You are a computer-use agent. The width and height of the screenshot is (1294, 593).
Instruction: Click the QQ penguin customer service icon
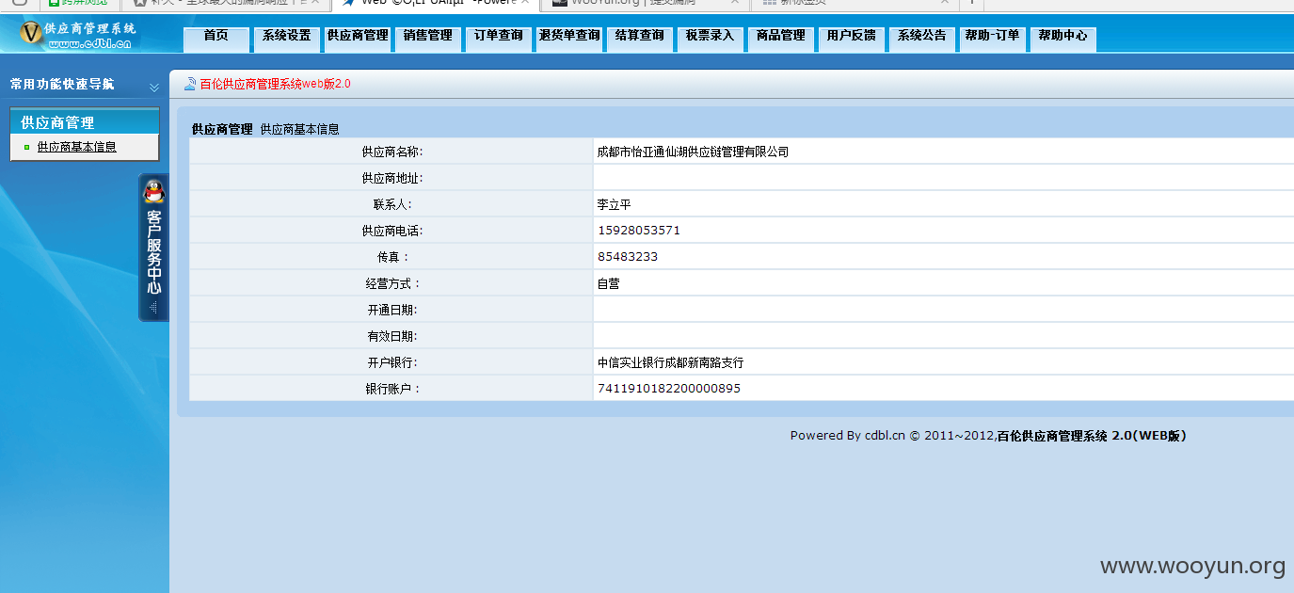pyautogui.click(x=153, y=192)
